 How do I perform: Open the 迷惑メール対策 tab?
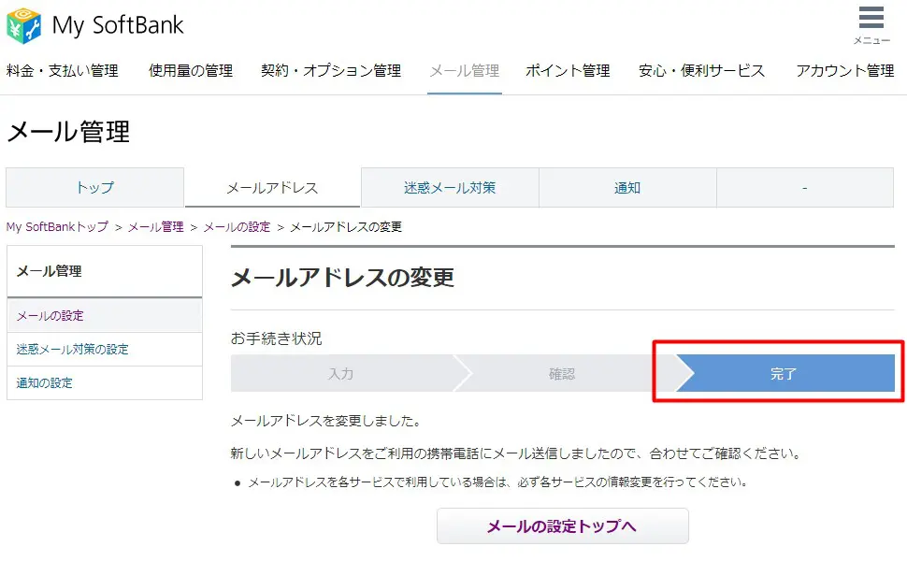[x=450, y=188]
